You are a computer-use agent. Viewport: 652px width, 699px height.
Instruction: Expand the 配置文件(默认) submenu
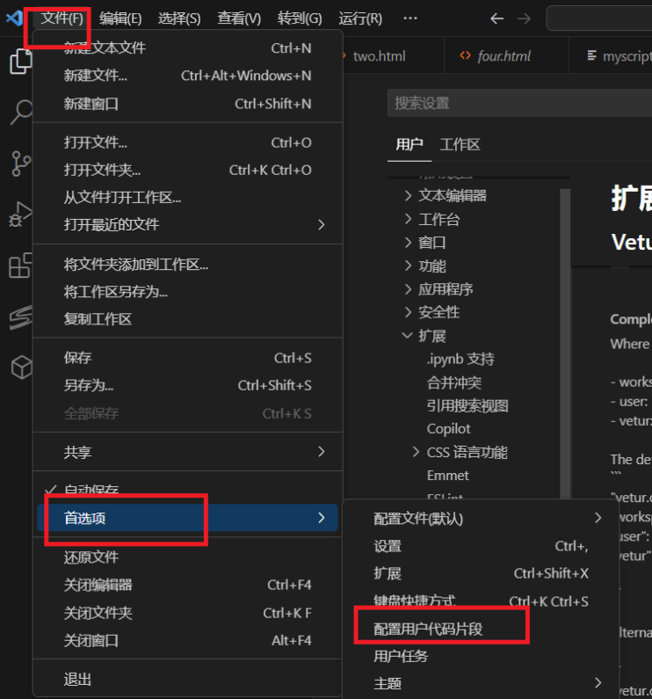coord(481,519)
